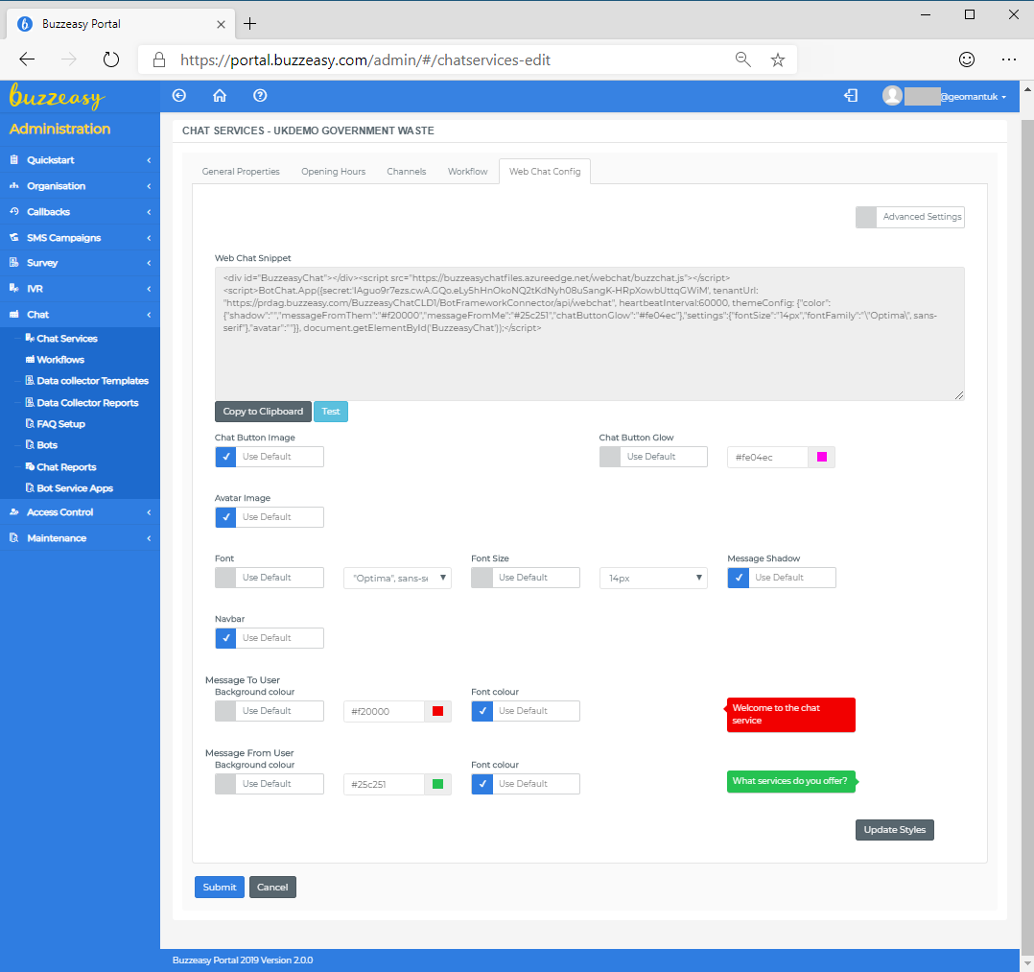Cancel editing the chat service

[x=272, y=887]
